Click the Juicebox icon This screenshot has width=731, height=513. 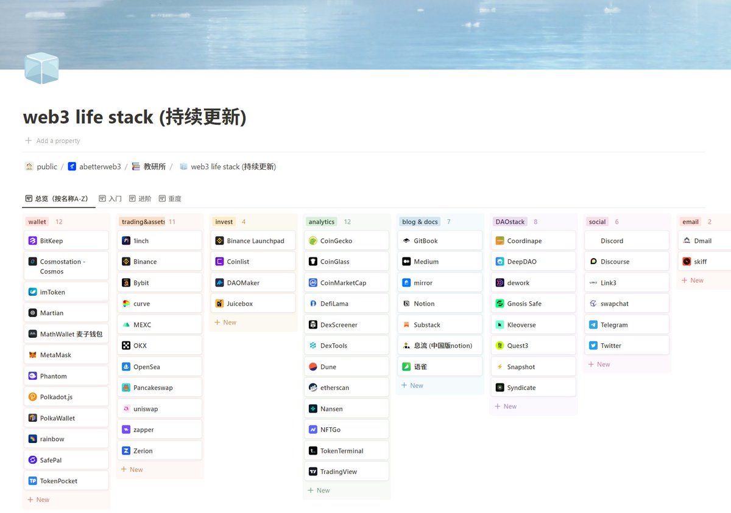click(220, 304)
